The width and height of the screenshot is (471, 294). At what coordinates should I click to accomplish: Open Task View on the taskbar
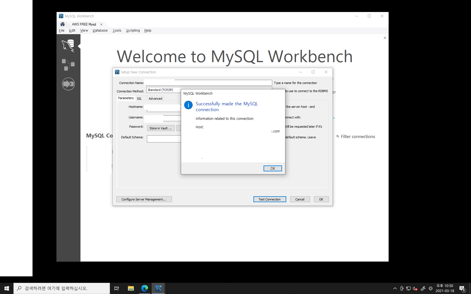coord(117,288)
